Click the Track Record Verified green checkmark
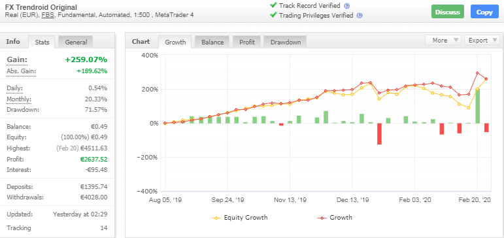The image size is (504, 238). coord(273,5)
